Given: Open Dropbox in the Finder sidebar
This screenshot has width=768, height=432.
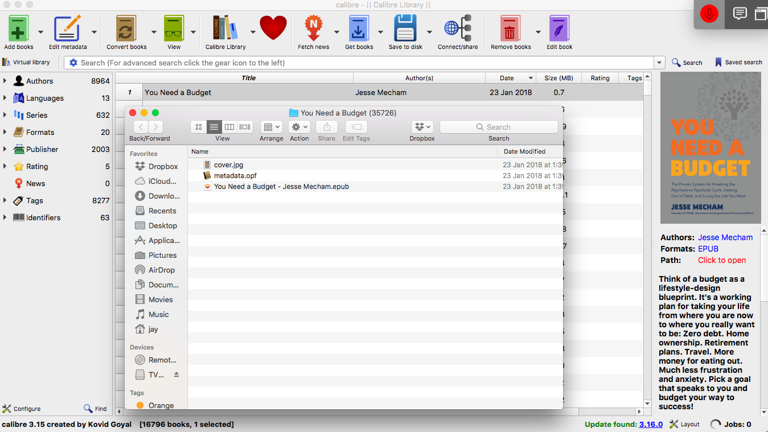Looking at the screenshot, I should 157,166.
